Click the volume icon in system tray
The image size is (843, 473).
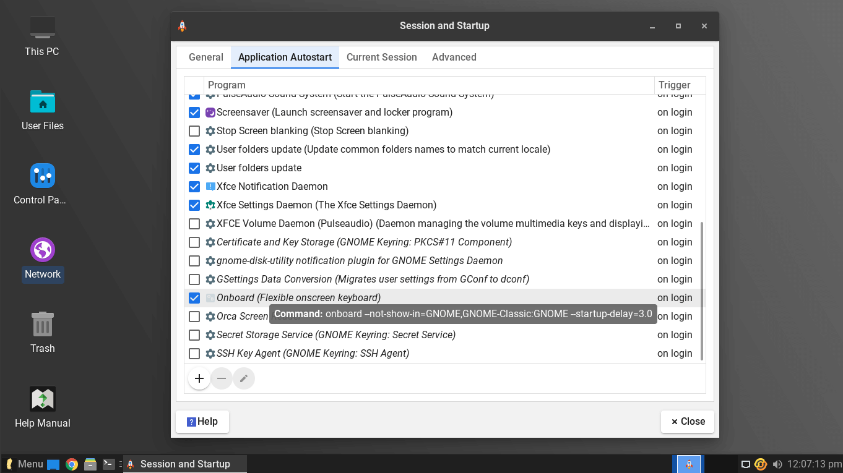[777, 464]
